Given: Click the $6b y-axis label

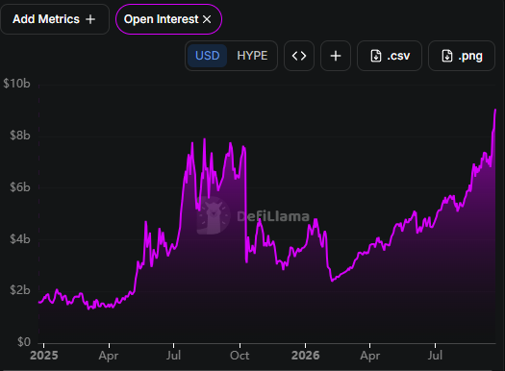Looking at the screenshot, I should pyautogui.click(x=20, y=187).
